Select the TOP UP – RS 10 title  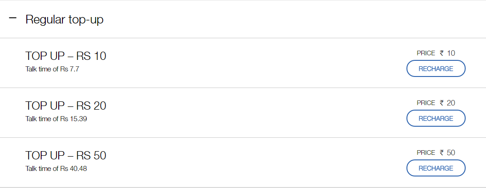[x=66, y=56]
